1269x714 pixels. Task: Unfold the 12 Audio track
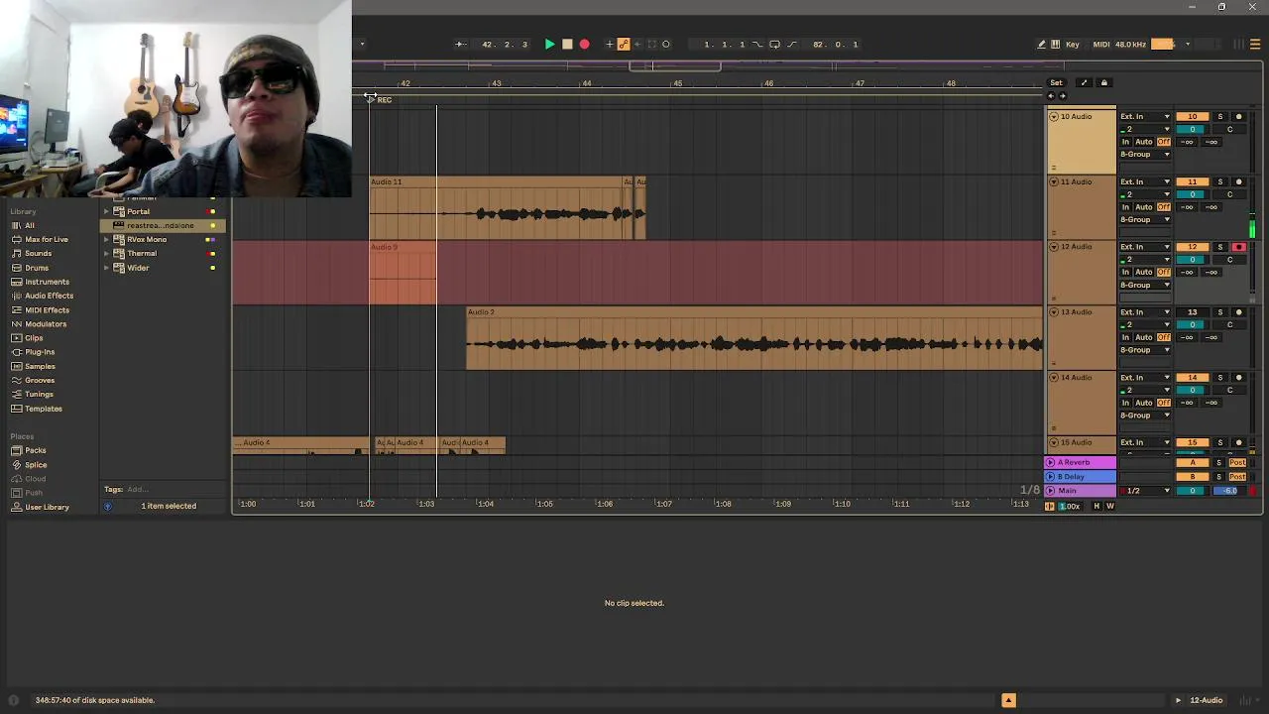[x=1054, y=247]
